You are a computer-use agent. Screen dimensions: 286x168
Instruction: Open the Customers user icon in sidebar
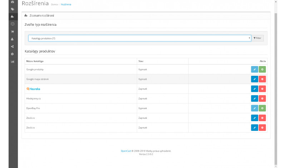point(13,39)
